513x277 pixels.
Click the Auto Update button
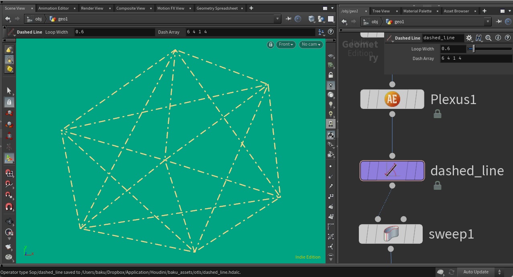click(476, 272)
